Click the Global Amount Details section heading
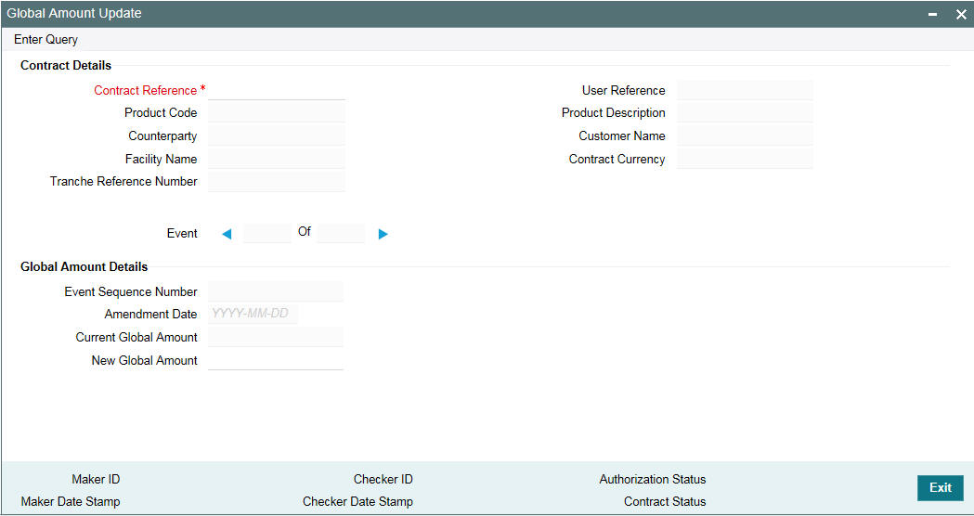974x516 pixels. coord(84,266)
